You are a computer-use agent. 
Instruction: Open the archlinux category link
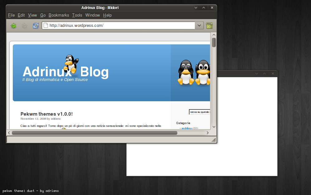187,128
